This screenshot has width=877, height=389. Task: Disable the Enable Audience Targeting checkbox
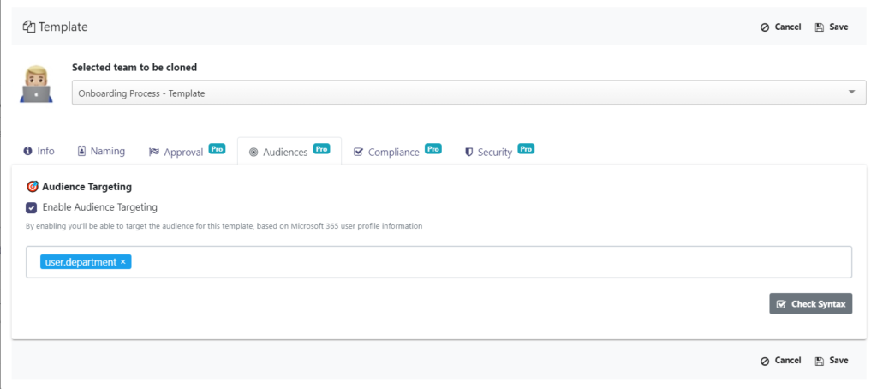click(x=32, y=207)
